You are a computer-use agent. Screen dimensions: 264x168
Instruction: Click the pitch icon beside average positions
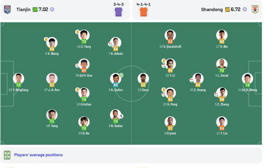(7, 155)
